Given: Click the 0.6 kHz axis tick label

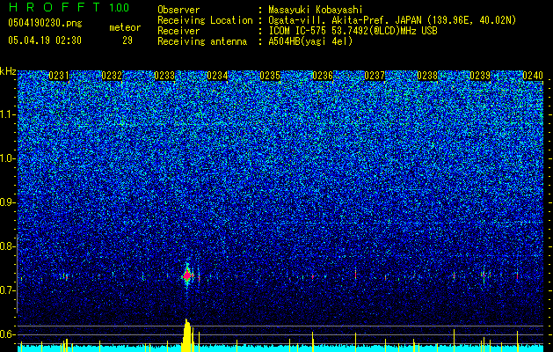Looking at the screenshot, I should tap(8, 334).
